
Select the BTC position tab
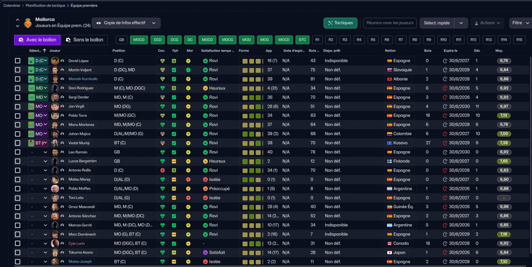pos(303,40)
